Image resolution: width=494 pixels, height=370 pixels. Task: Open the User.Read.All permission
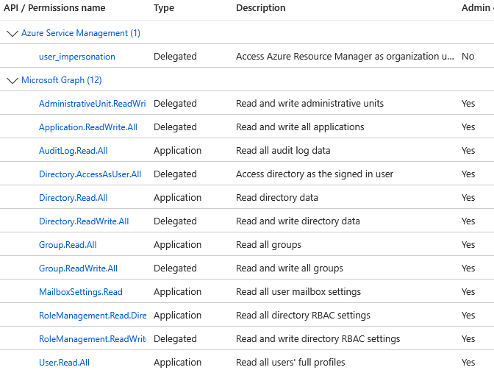pos(64,363)
